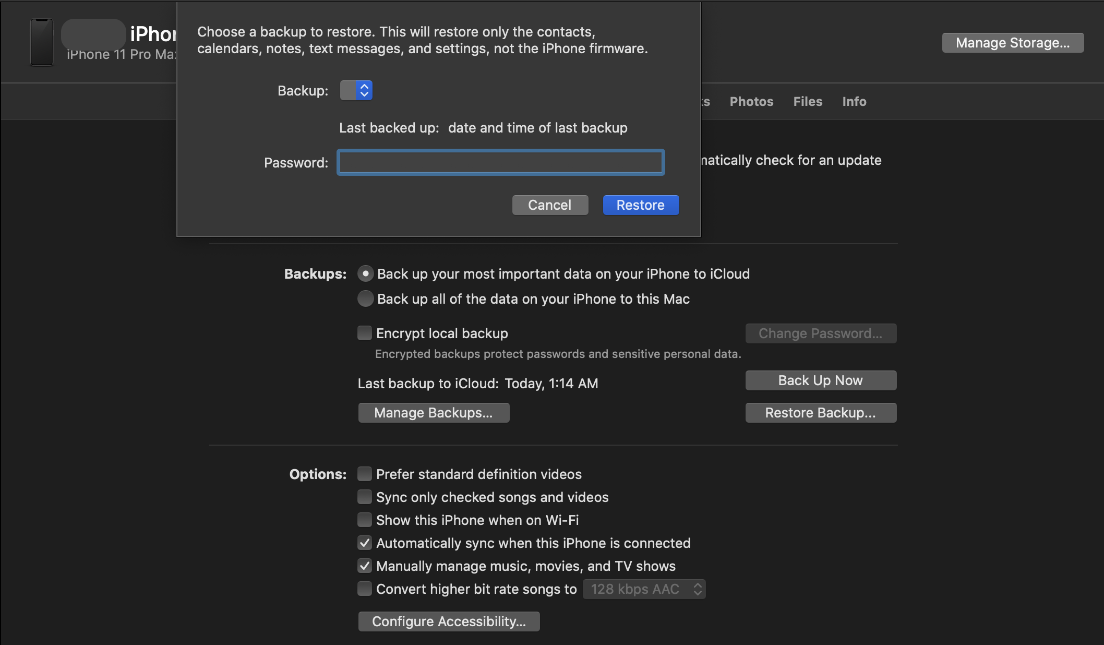Select Back up to this Mac radio button
The image size is (1104, 645).
(365, 298)
